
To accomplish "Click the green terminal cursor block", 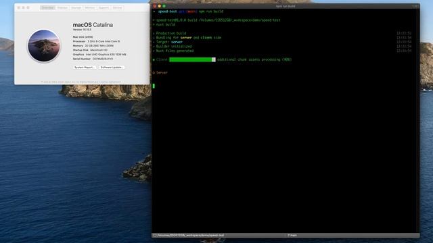I will [154, 86].
